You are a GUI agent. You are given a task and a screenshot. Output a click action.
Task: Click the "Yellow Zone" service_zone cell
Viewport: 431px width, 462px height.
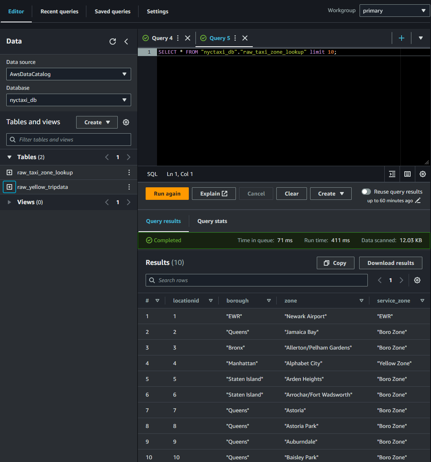point(394,363)
